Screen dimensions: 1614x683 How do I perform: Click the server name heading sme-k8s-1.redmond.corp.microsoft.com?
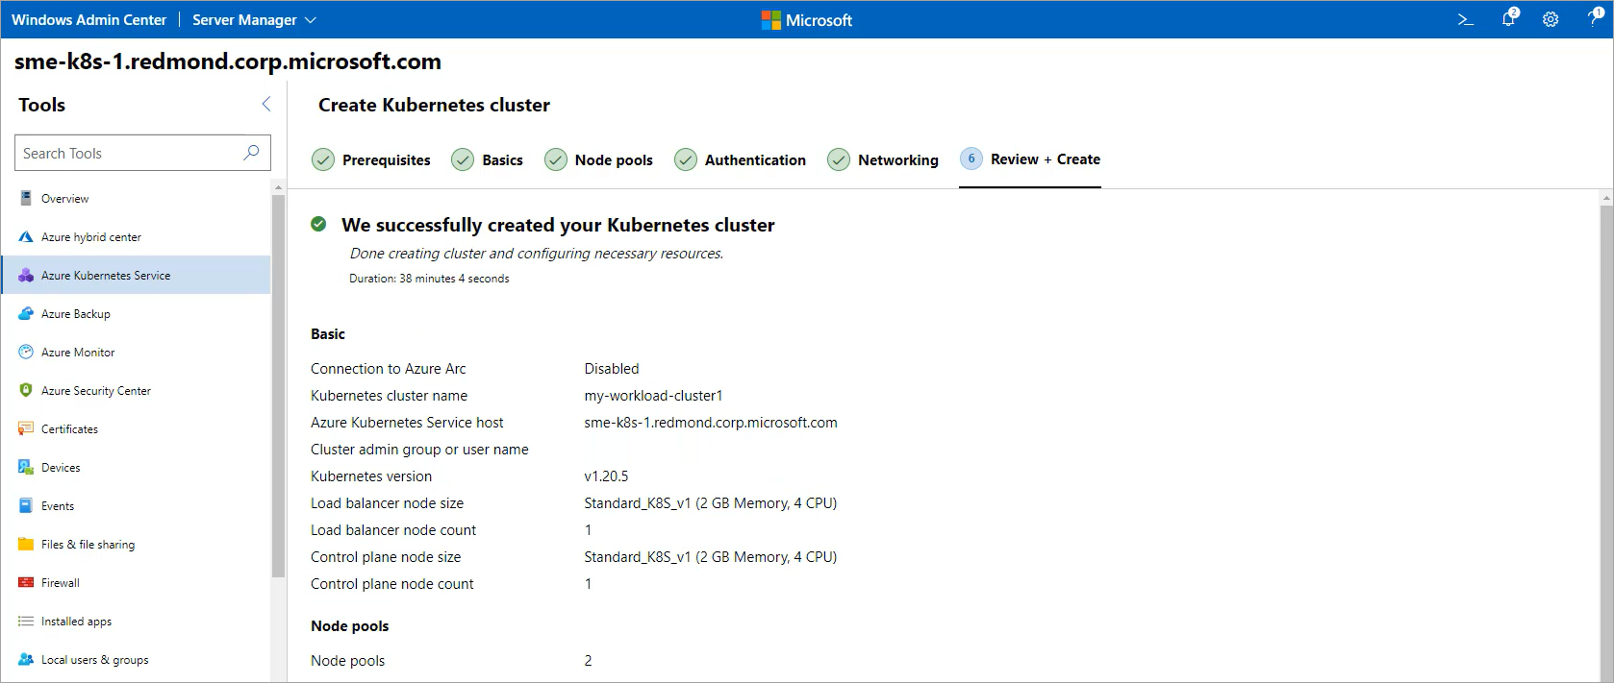pos(228,61)
